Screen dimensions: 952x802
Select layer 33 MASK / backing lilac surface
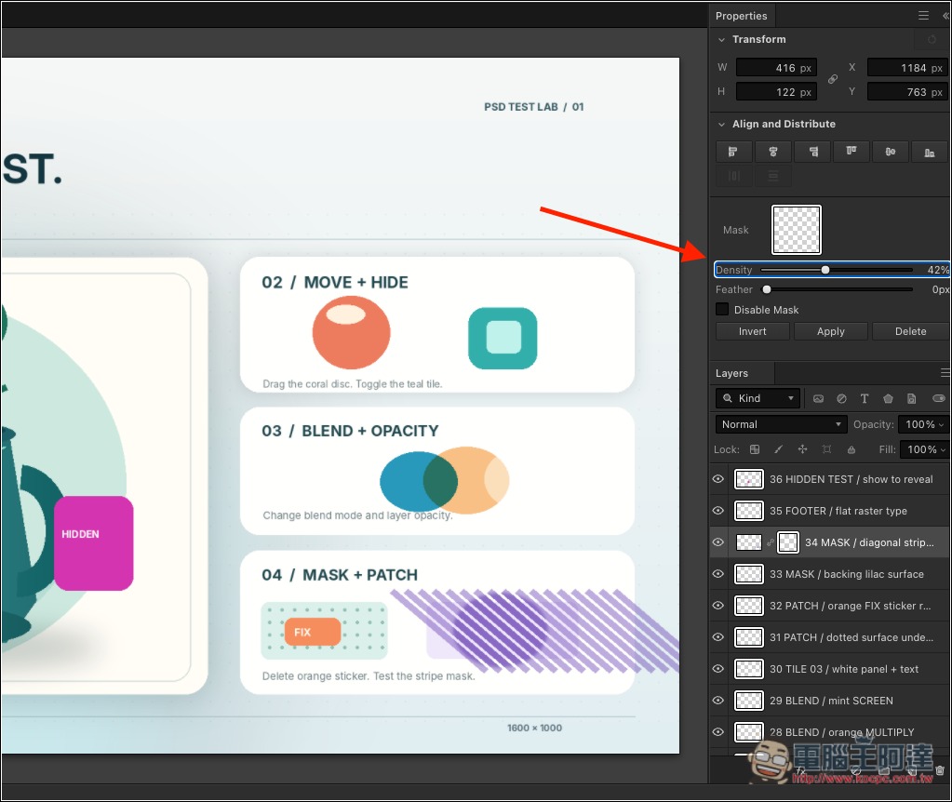click(846, 574)
